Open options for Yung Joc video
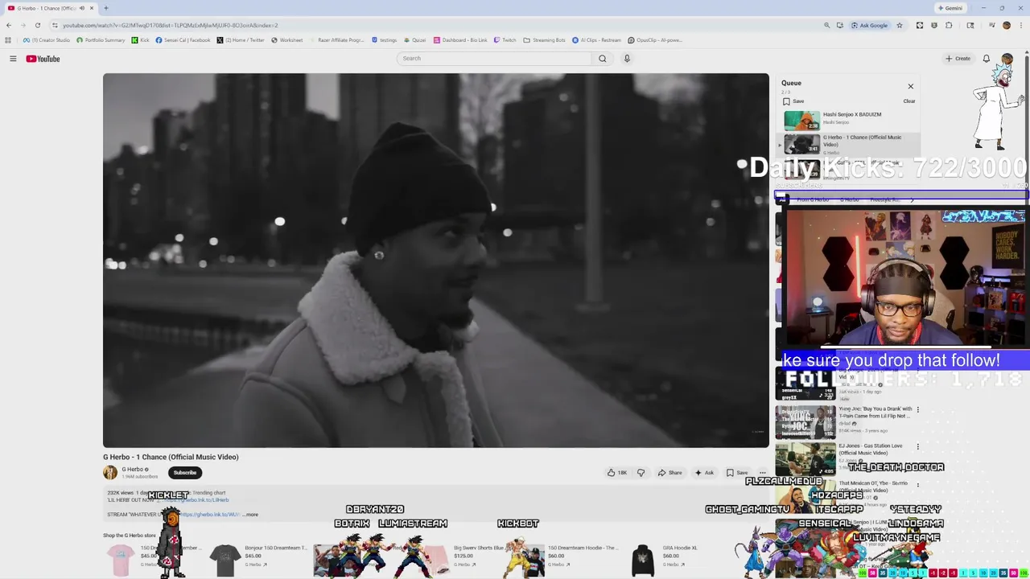This screenshot has width=1030, height=579. coord(917,409)
